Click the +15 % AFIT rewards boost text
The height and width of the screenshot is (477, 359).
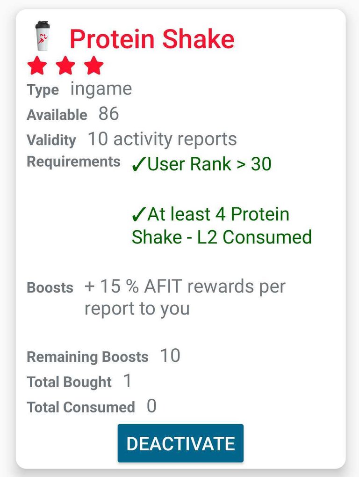pos(185,297)
